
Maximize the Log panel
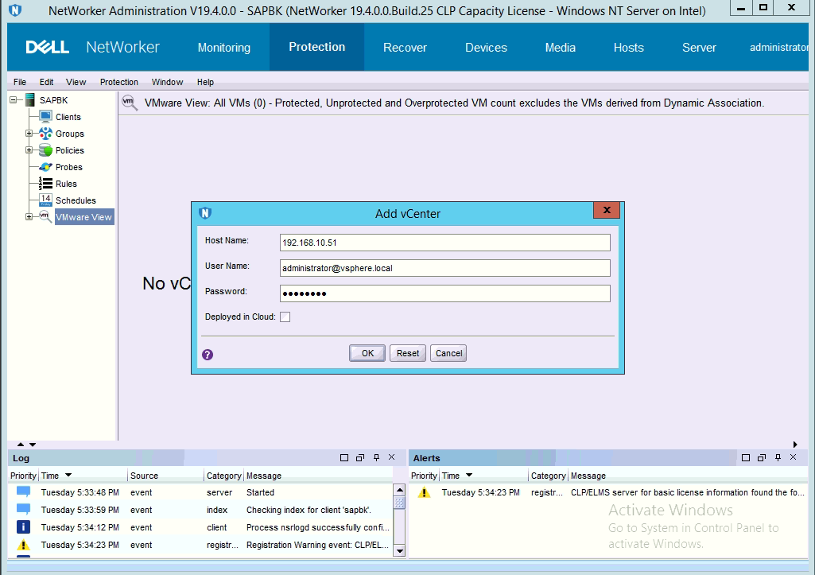[344, 458]
